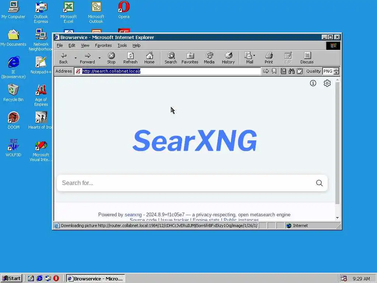This screenshot has height=283, width=377.
Task: Open the File menu
Action: coord(60,45)
